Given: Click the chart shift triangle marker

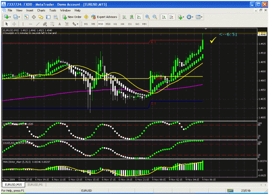Looking at the screenshot, I should tap(206, 29).
